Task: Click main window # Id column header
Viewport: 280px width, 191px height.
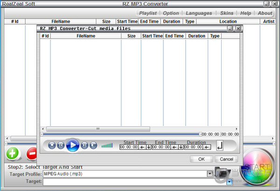Action: tap(14, 21)
